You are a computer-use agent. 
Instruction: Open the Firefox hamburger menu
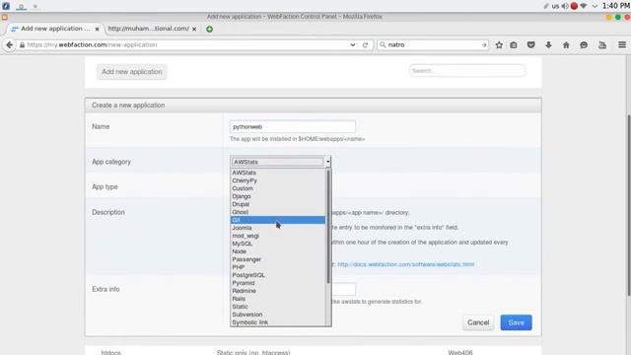[622, 44]
